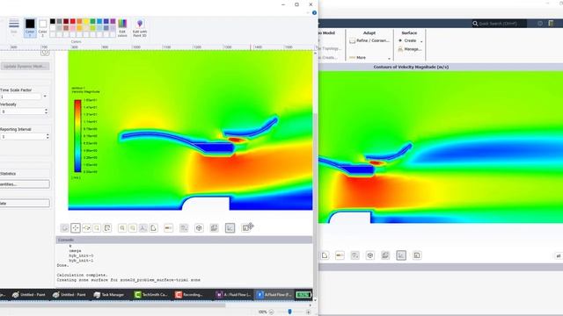The image size is (563, 316).
Task: Adjust the Verbosity spinner arrows
Action: coord(46,111)
